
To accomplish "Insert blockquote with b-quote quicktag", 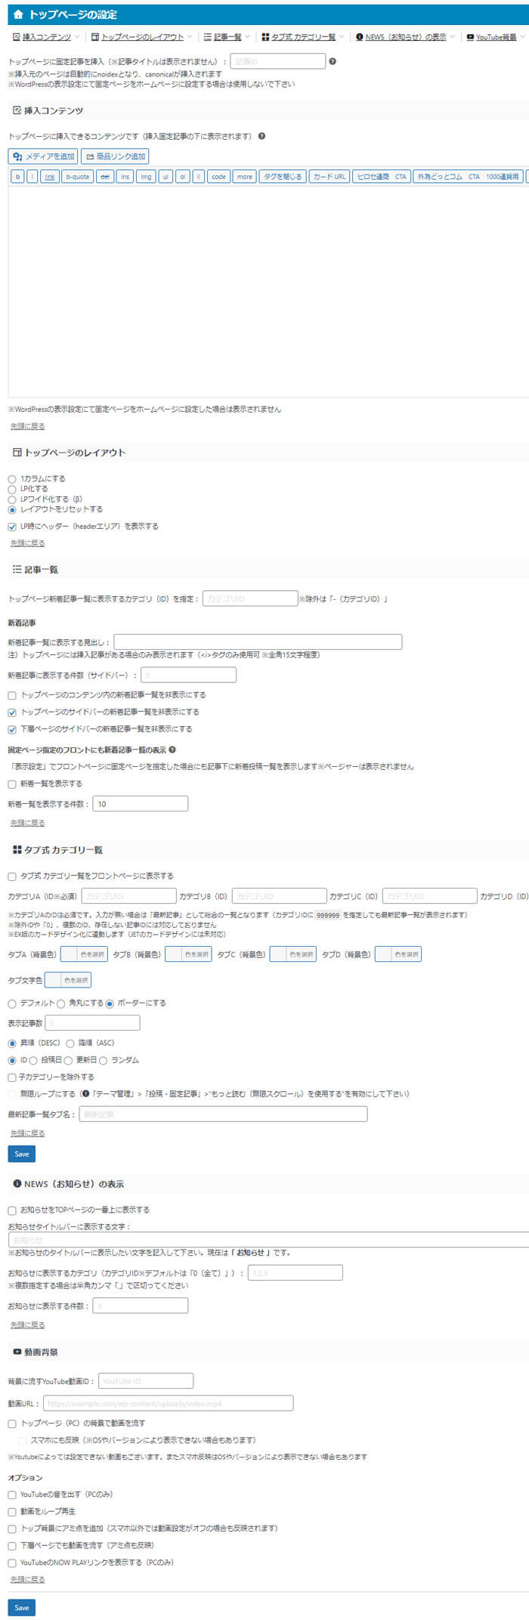I will [78, 177].
